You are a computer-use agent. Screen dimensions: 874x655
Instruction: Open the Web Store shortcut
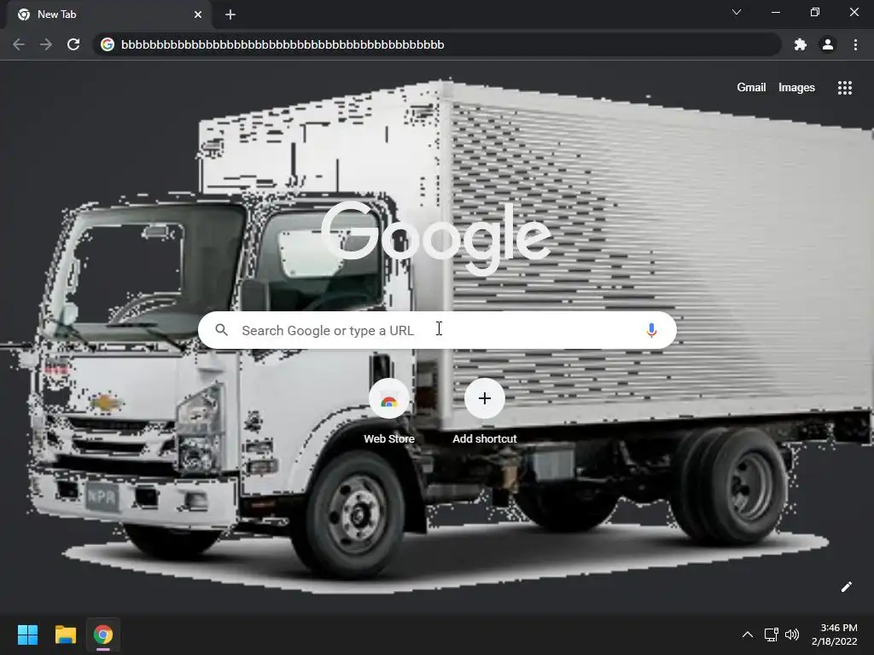389,399
